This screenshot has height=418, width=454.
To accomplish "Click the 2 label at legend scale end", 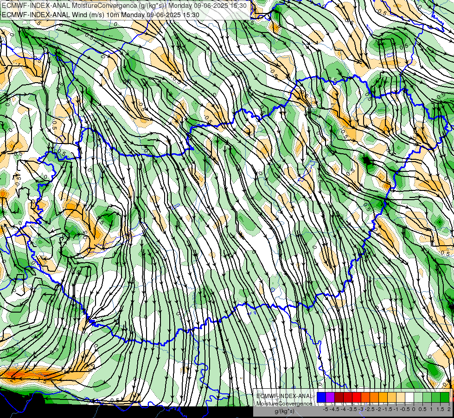I will 449,409.
